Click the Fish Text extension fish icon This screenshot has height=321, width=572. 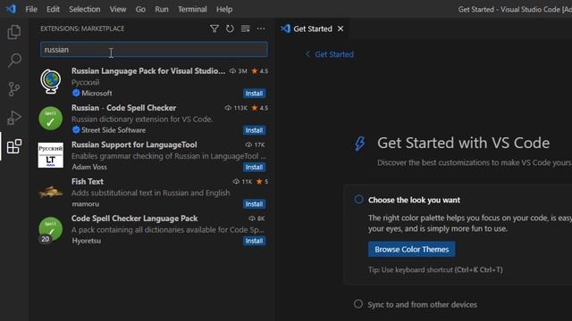[51, 192]
